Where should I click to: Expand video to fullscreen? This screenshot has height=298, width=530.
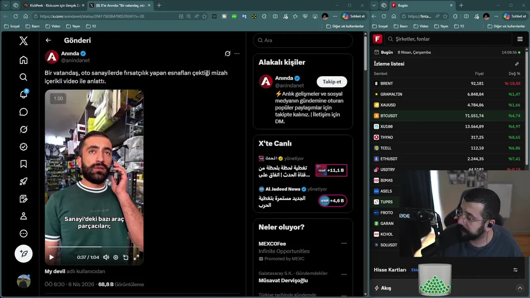pos(136,257)
